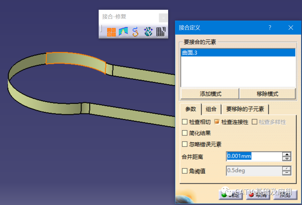Click the 预览 button
Image resolution: width=302 pixels, height=205 pixels.
(x=285, y=195)
